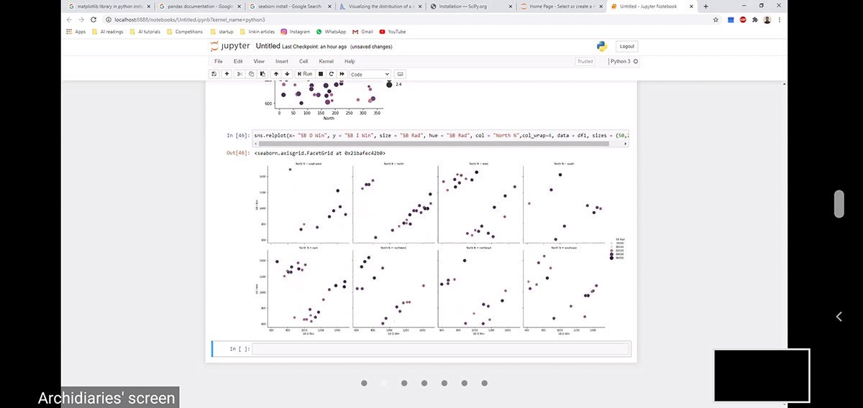Open WhatsApp bookmark
This screenshot has height=408, width=863.
pyautogui.click(x=331, y=32)
